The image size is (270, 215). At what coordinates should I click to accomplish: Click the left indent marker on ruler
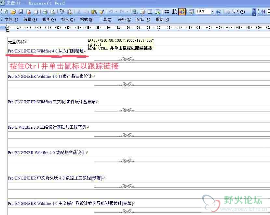(7, 30)
